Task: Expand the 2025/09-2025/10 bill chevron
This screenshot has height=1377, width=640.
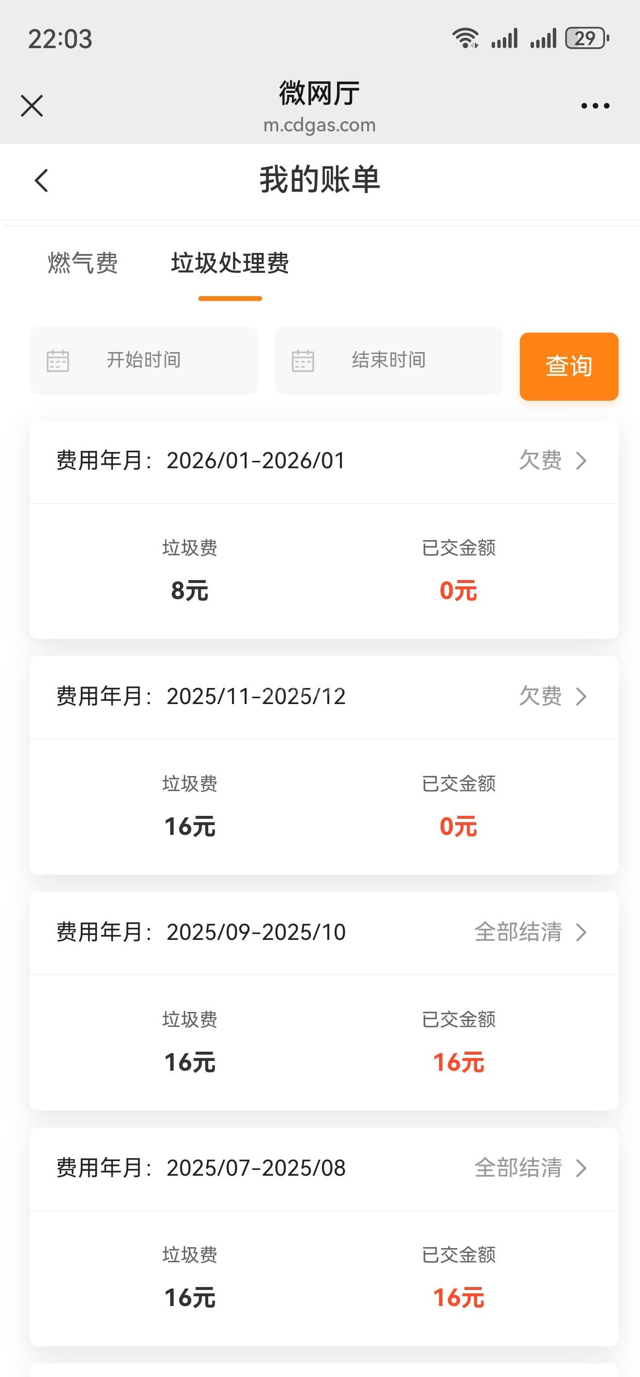Action: point(581,932)
